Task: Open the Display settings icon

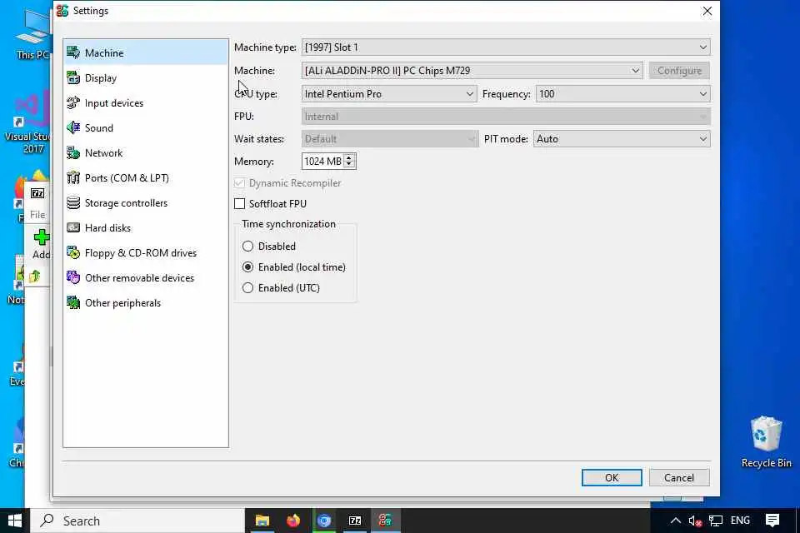Action: click(x=73, y=77)
